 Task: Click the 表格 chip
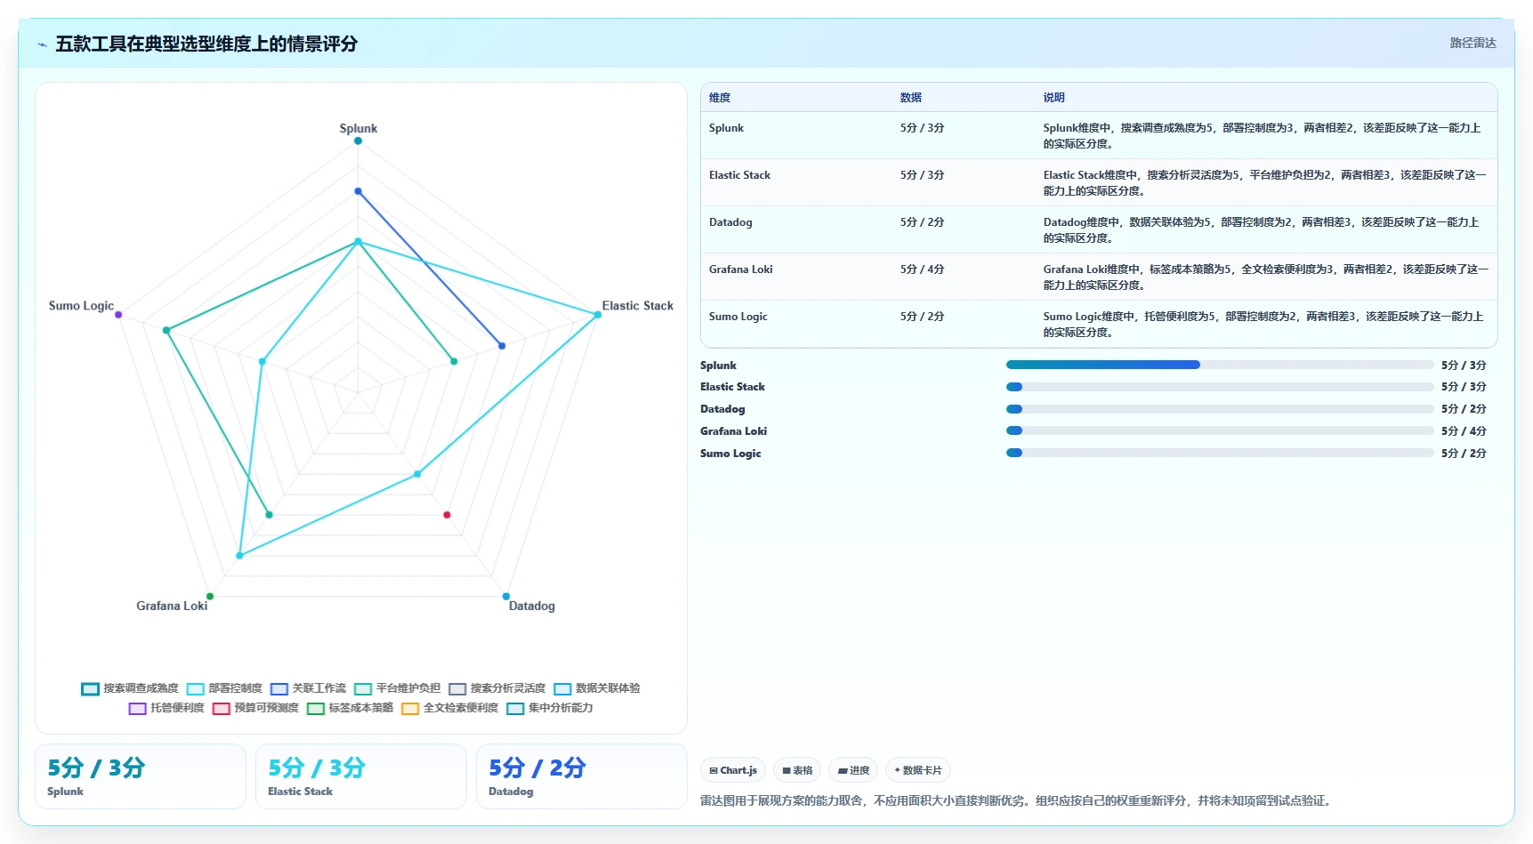click(x=797, y=770)
